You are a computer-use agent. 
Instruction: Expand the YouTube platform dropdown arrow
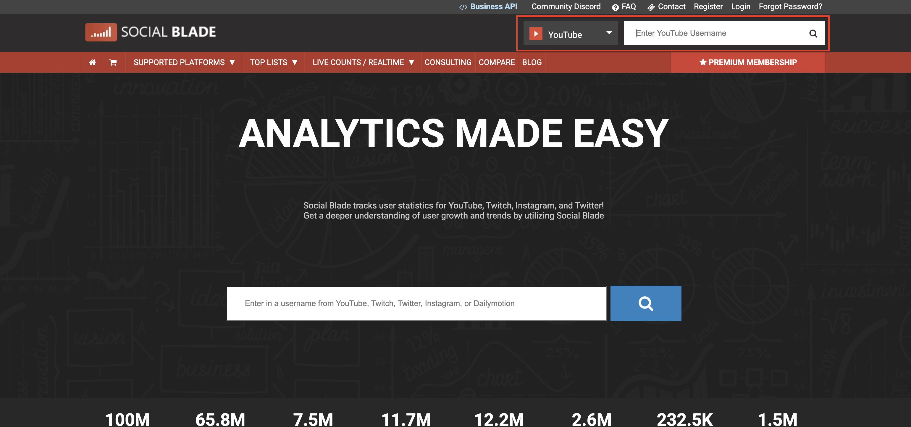[x=609, y=33]
